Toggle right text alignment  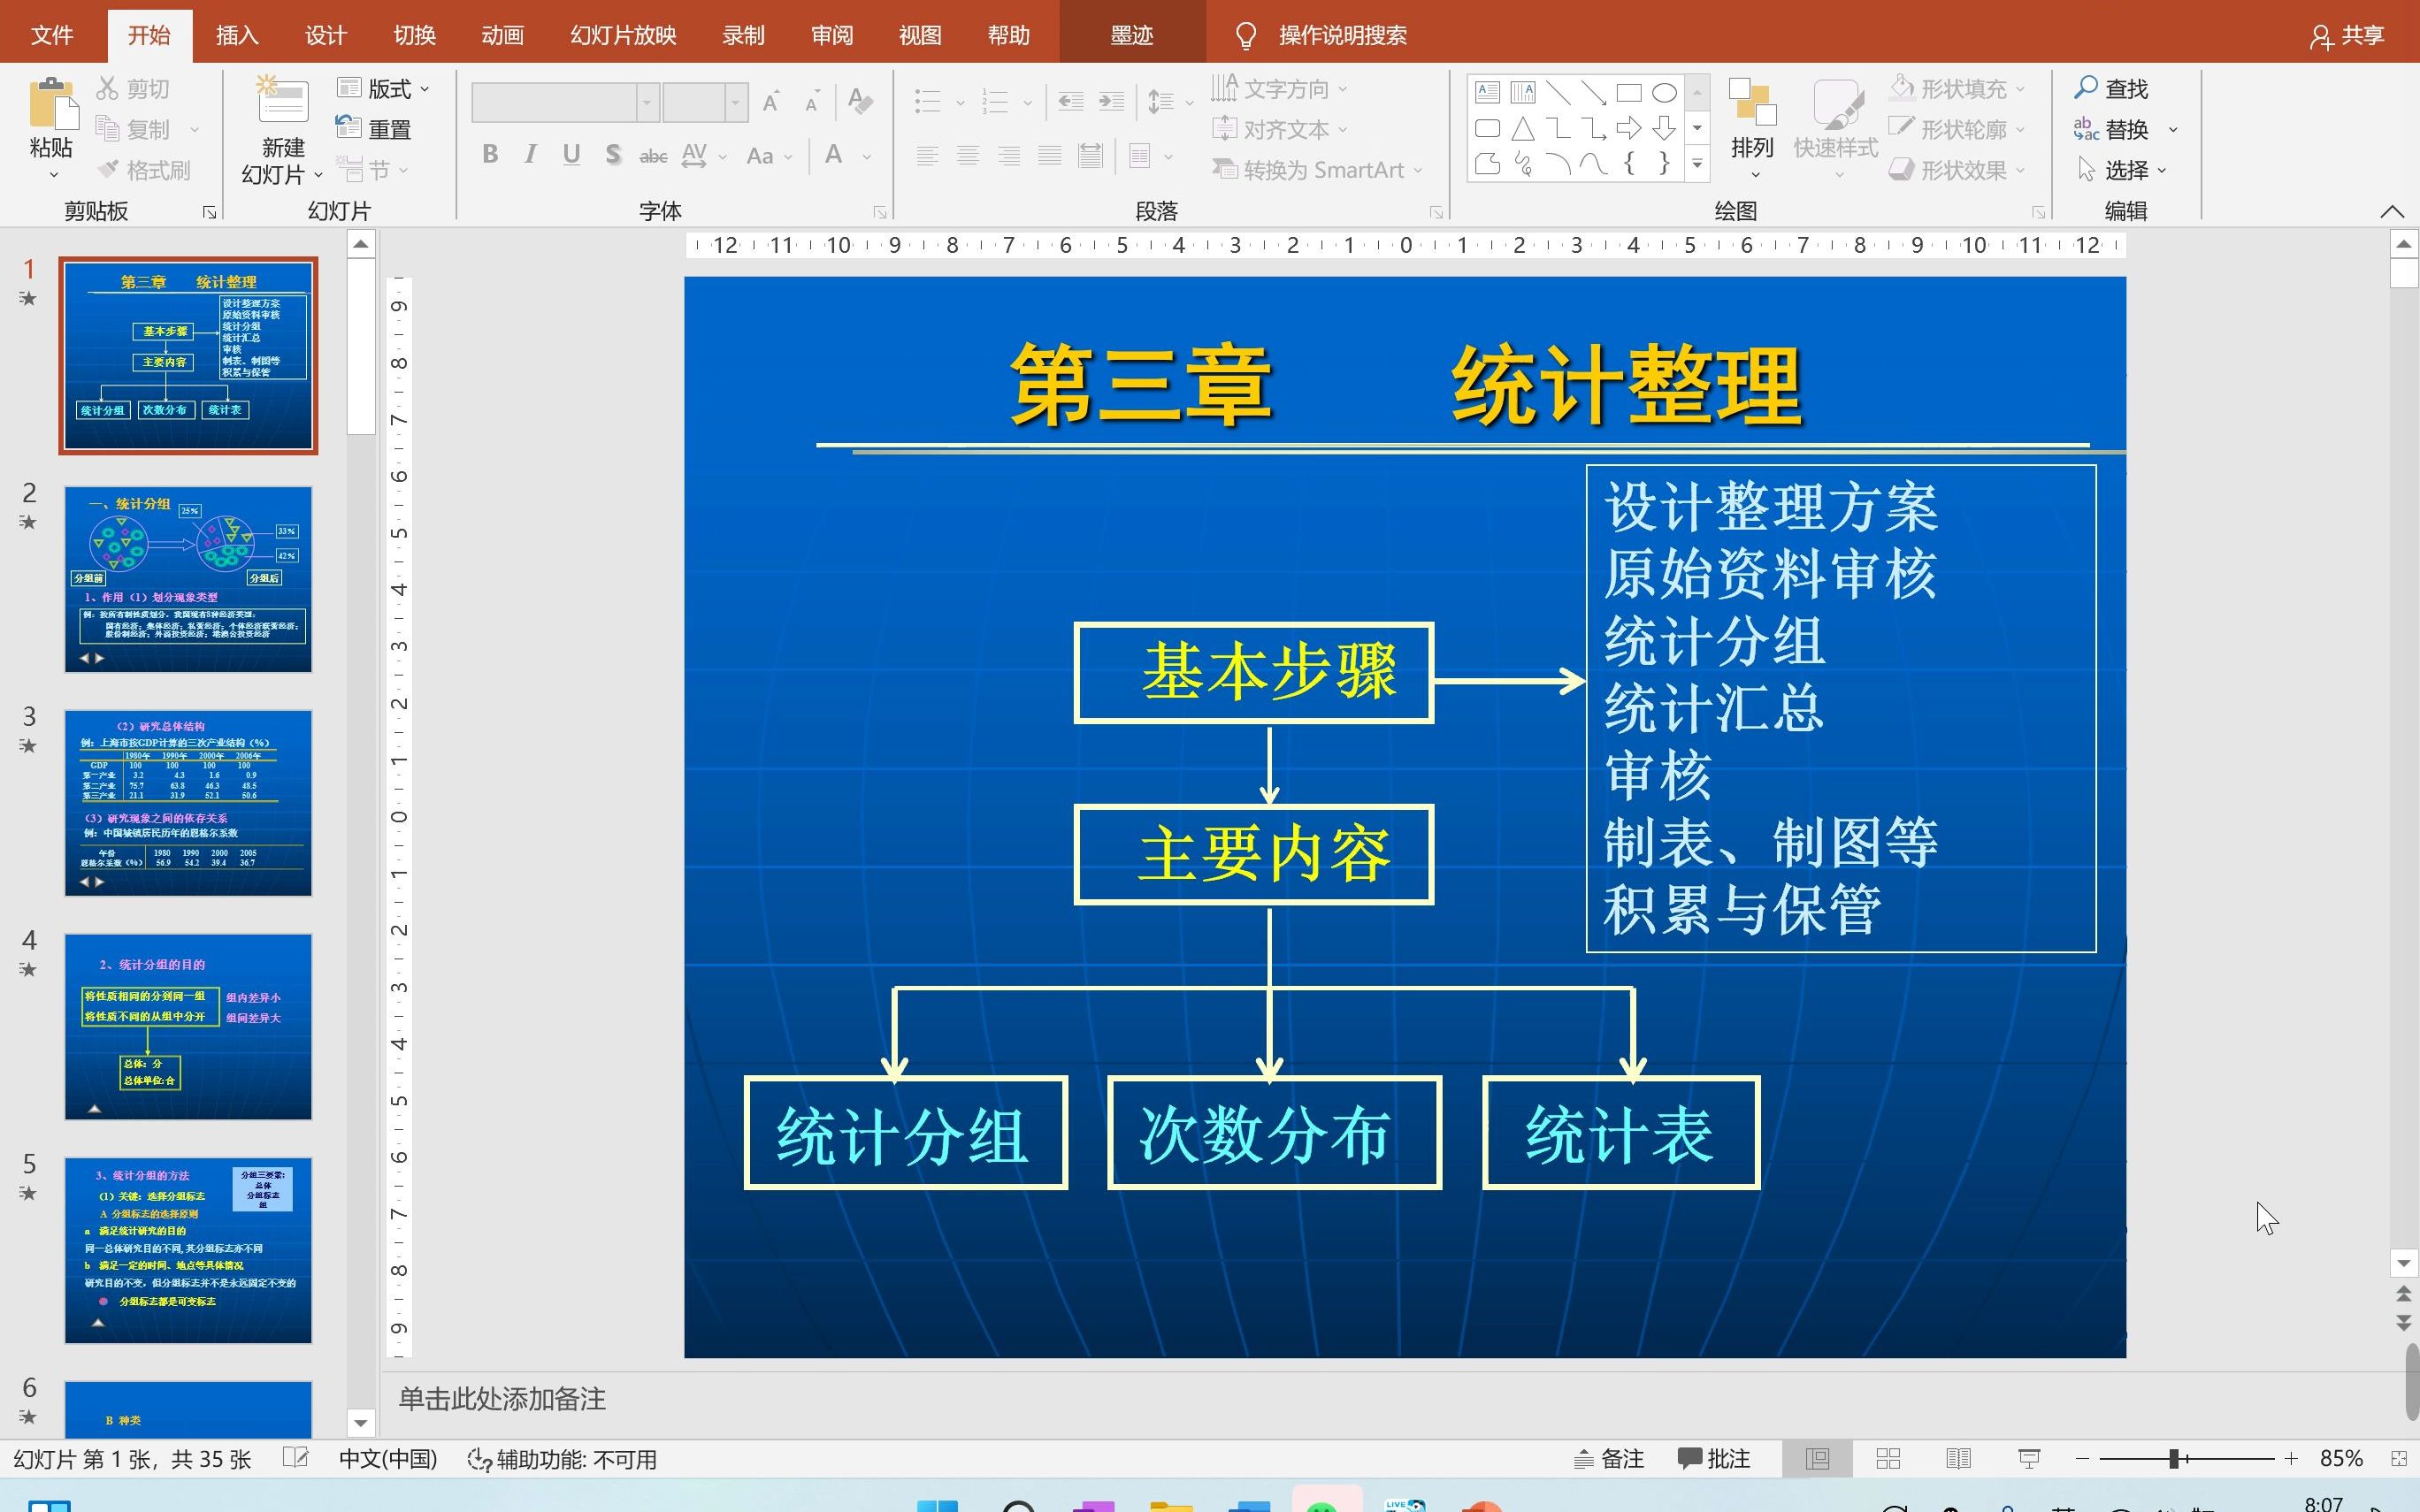(x=1009, y=155)
